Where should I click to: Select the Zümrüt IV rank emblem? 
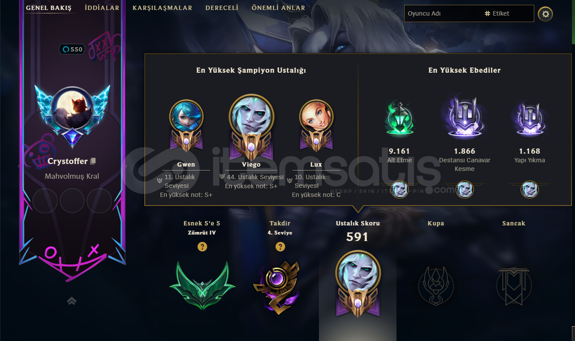coord(202,285)
